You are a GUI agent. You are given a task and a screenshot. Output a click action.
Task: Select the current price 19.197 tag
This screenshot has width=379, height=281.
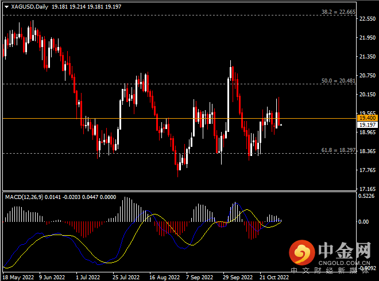(x=367, y=125)
